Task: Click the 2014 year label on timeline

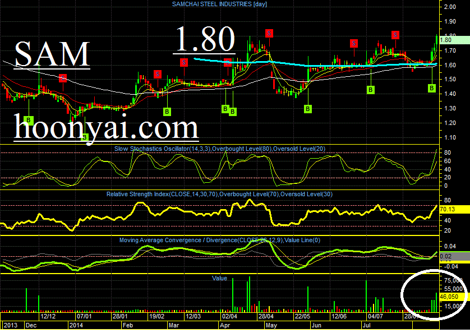Action: click(x=76, y=326)
